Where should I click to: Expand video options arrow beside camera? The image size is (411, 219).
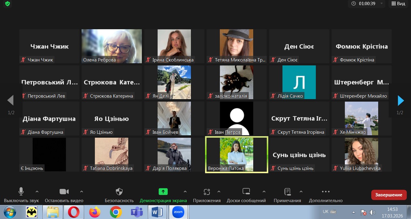click(x=82, y=192)
